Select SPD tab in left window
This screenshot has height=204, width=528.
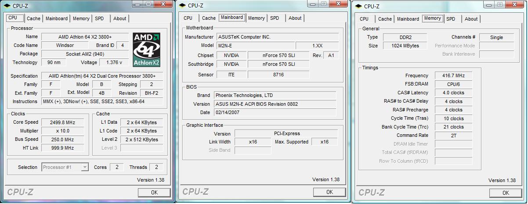100,18
